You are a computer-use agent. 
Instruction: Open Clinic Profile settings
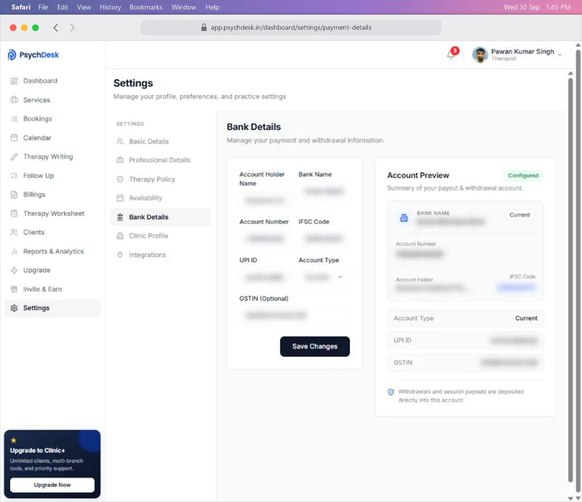161,235
